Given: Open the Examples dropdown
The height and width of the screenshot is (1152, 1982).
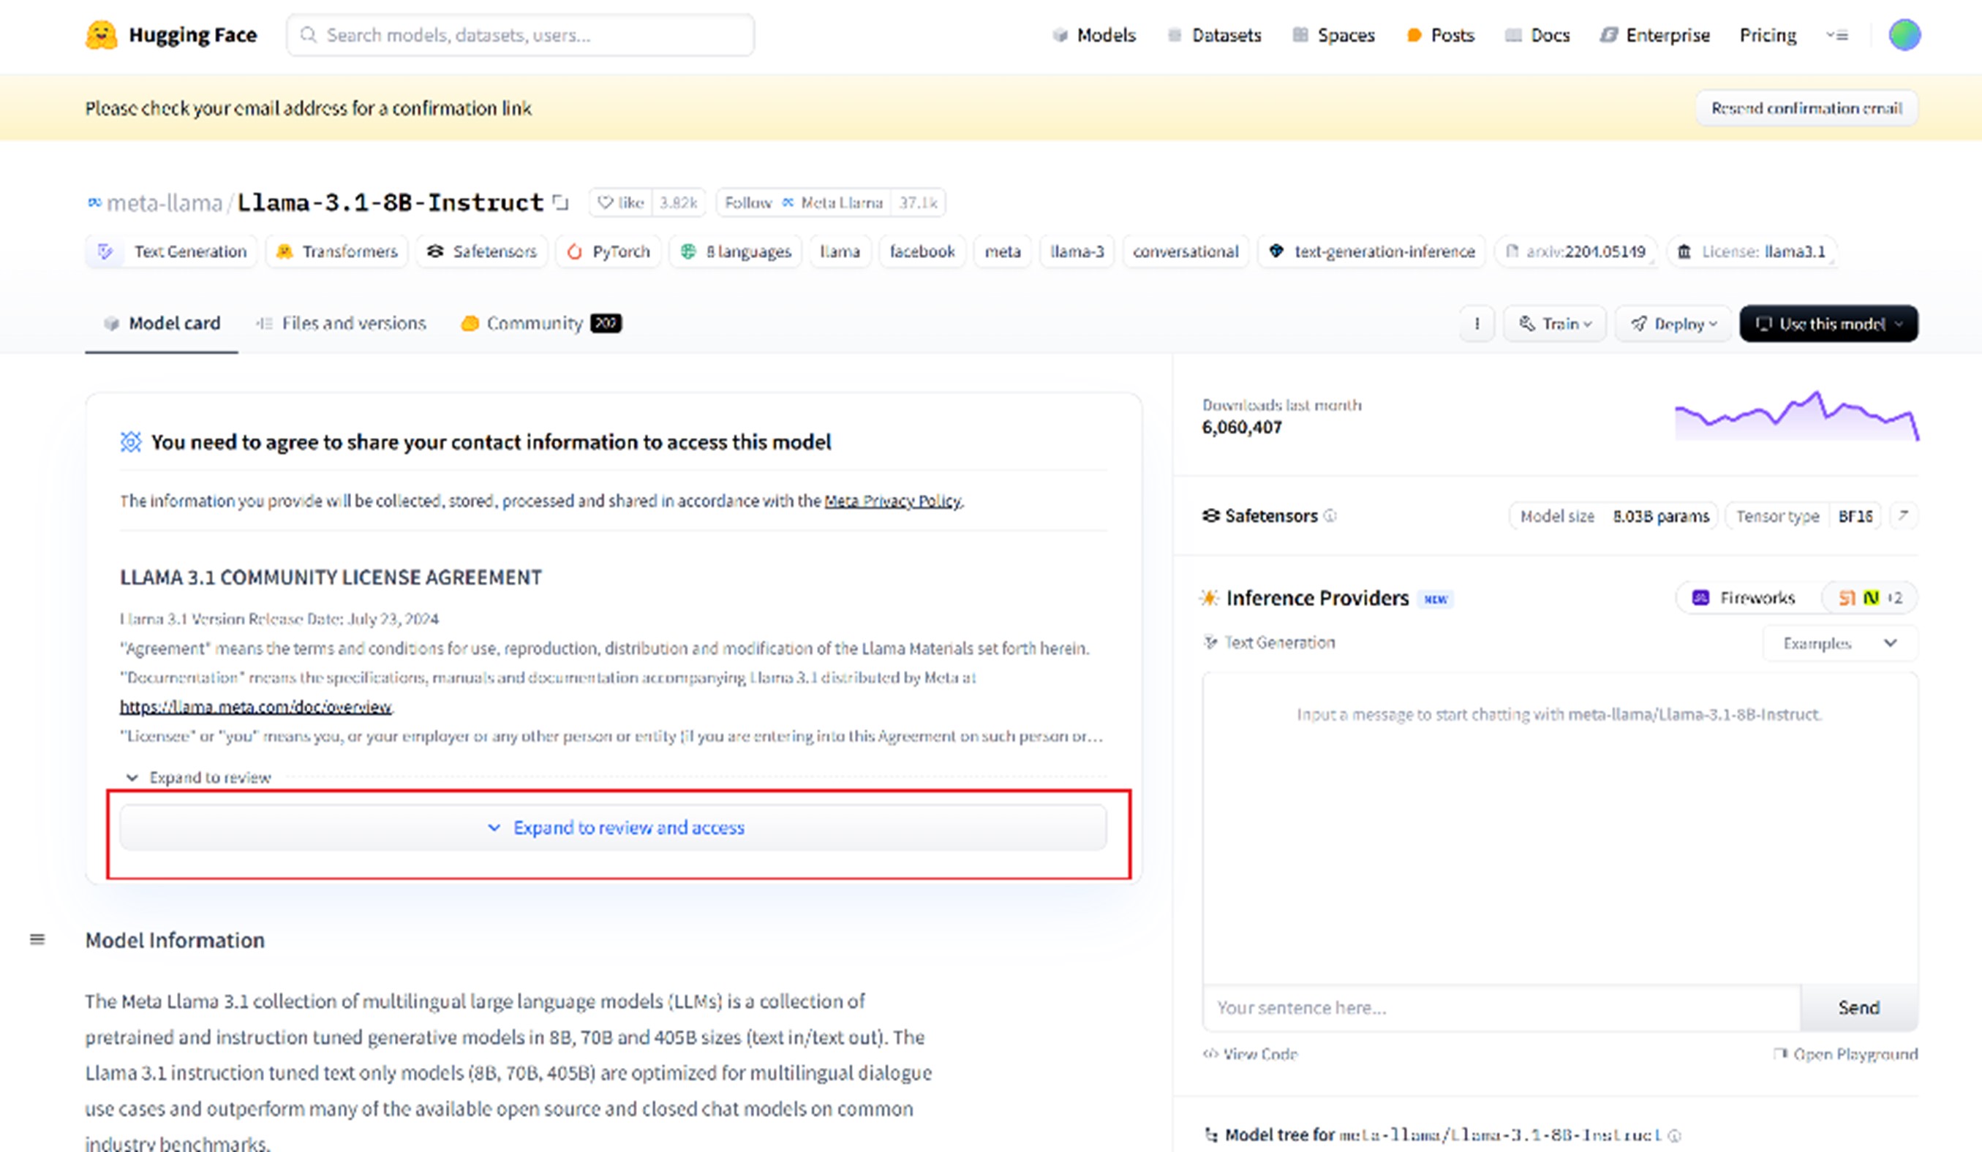Looking at the screenshot, I should (x=1839, y=643).
